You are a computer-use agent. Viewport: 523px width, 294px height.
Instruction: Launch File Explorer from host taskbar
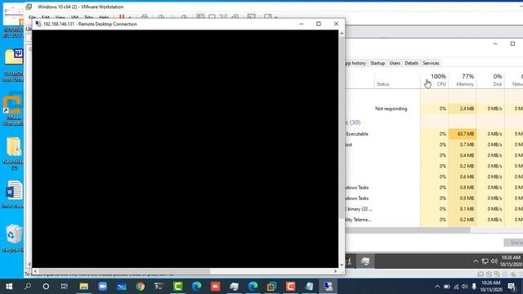coord(83,287)
